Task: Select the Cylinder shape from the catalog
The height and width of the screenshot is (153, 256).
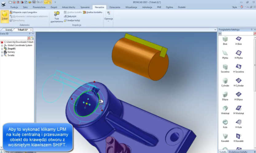Action: click(225, 81)
